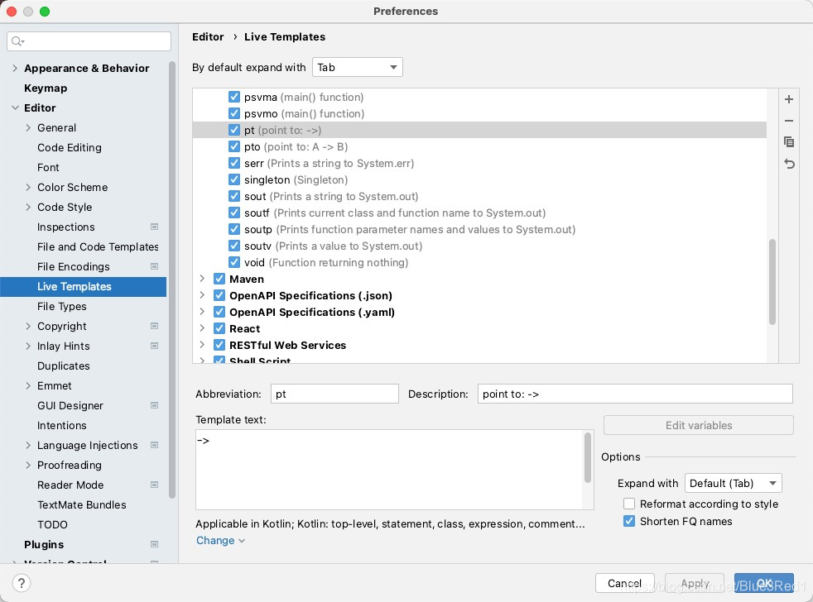Collapse the Editor settings section
This screenshot has height=602, width=813.
[15, 107]
